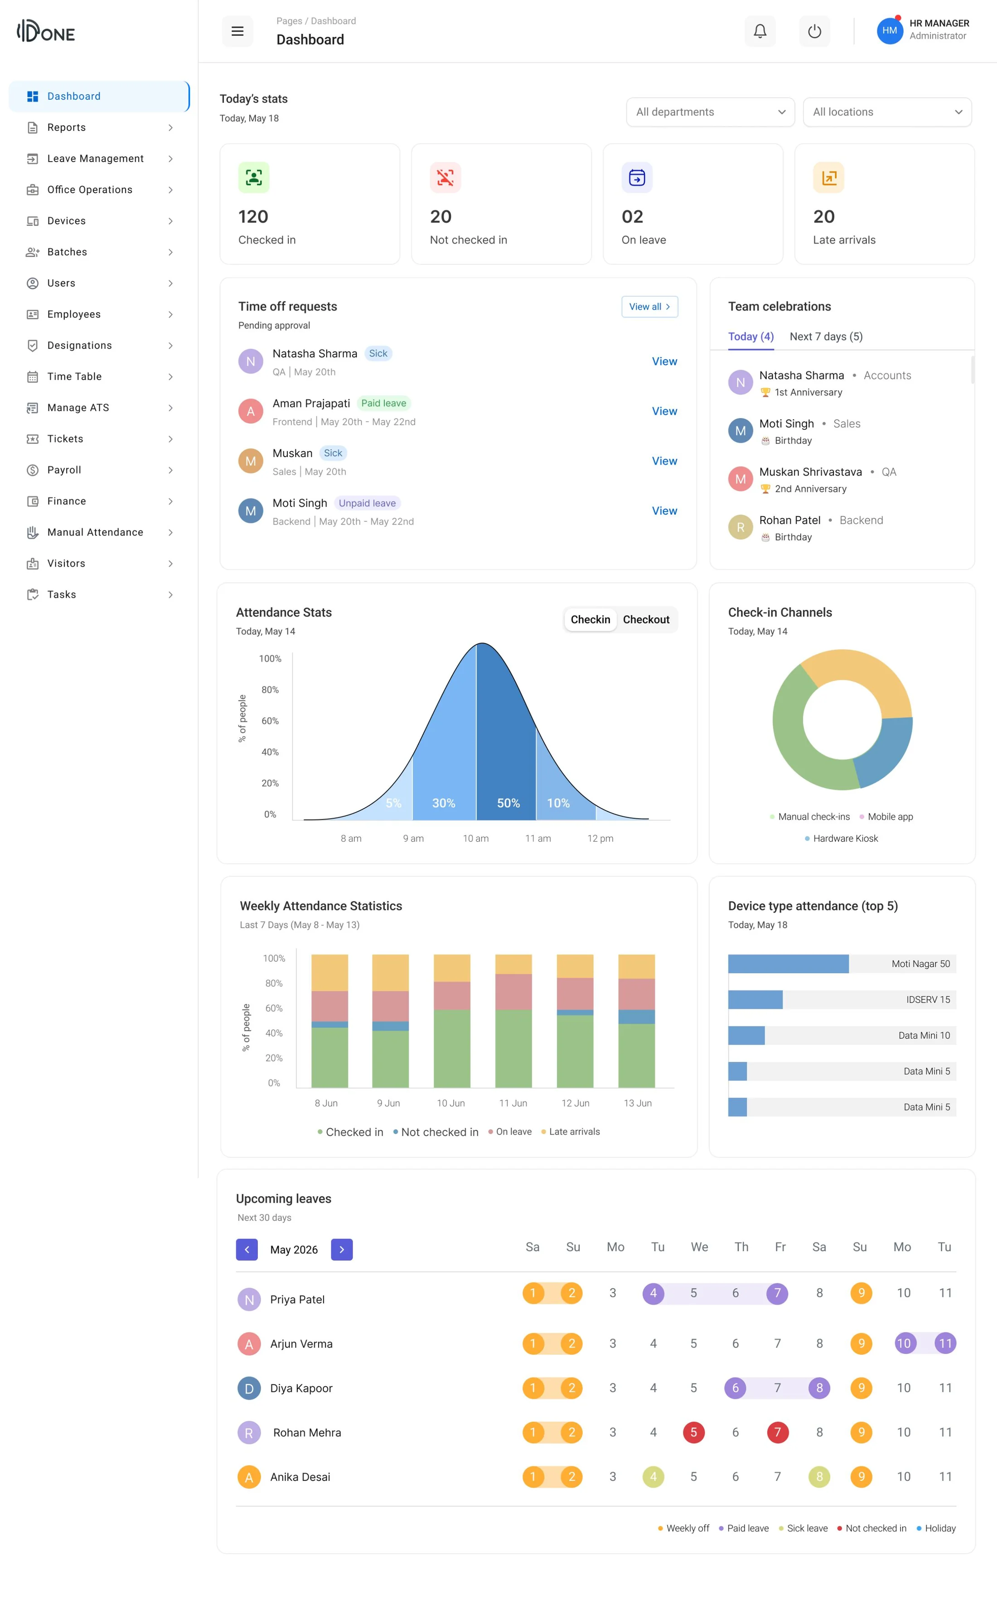The height and width of the screenshot is (1614, 997).
Task: Click the Moti Nagar 50 progress bar
Action: 842,964
